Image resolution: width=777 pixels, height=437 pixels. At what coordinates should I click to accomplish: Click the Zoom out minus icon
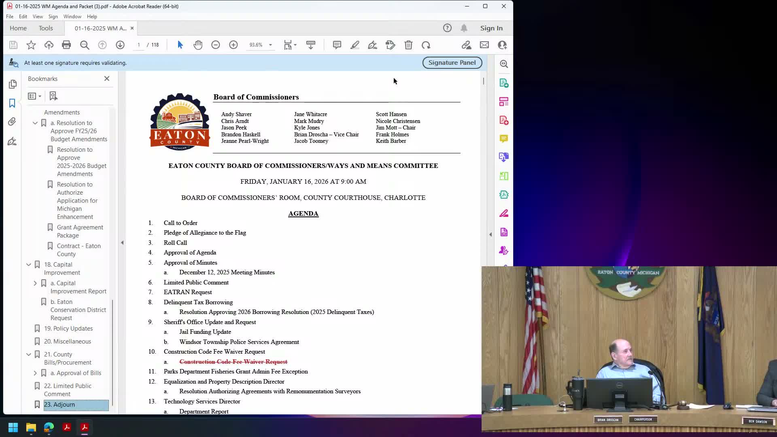tap(216, 45)
